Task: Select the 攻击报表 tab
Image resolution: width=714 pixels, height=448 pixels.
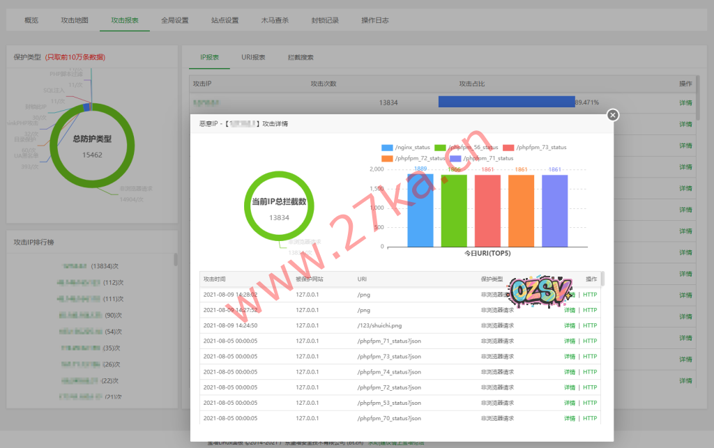Action: (x=125, y=20)
